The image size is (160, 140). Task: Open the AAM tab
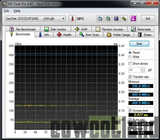point(81,29)
